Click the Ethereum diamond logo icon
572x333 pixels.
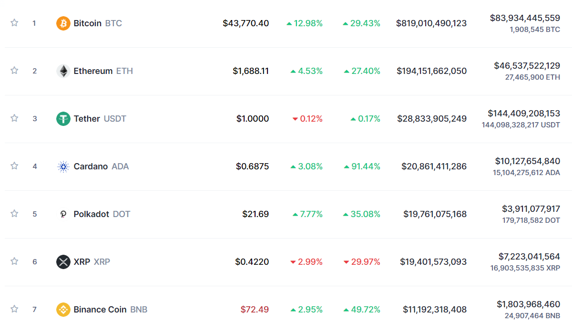point(63,71)
